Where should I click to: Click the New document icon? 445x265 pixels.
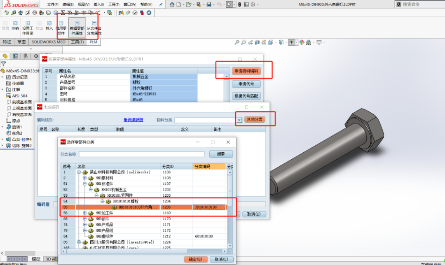178,4
